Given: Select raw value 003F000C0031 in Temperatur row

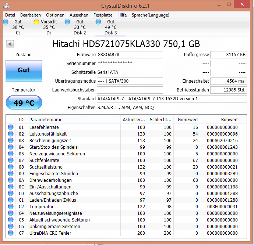Looking at the screenshot, I should 222,206.
